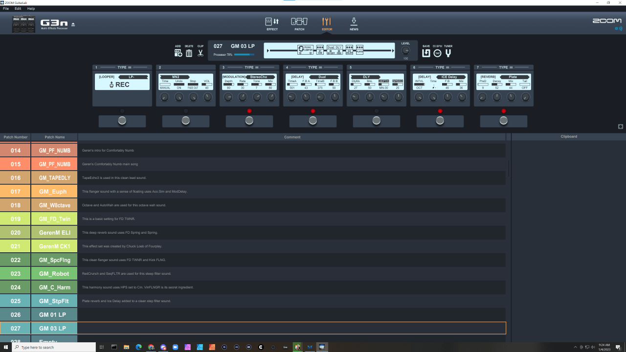Open the Help menu
The width and height of the screenshot is (626, 352).
(x=31, y=8)
